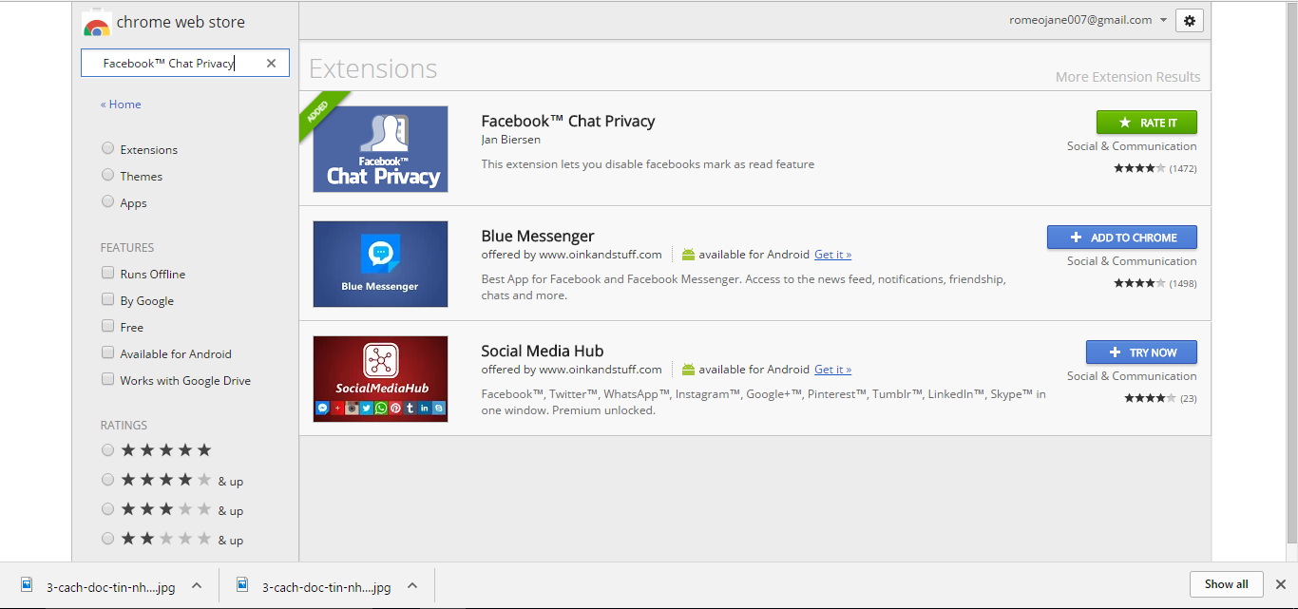Image resolution: width=1298 pixels, height=609 pixels.
Task: Check the Available for Android filter
Action: pos(108,353)
